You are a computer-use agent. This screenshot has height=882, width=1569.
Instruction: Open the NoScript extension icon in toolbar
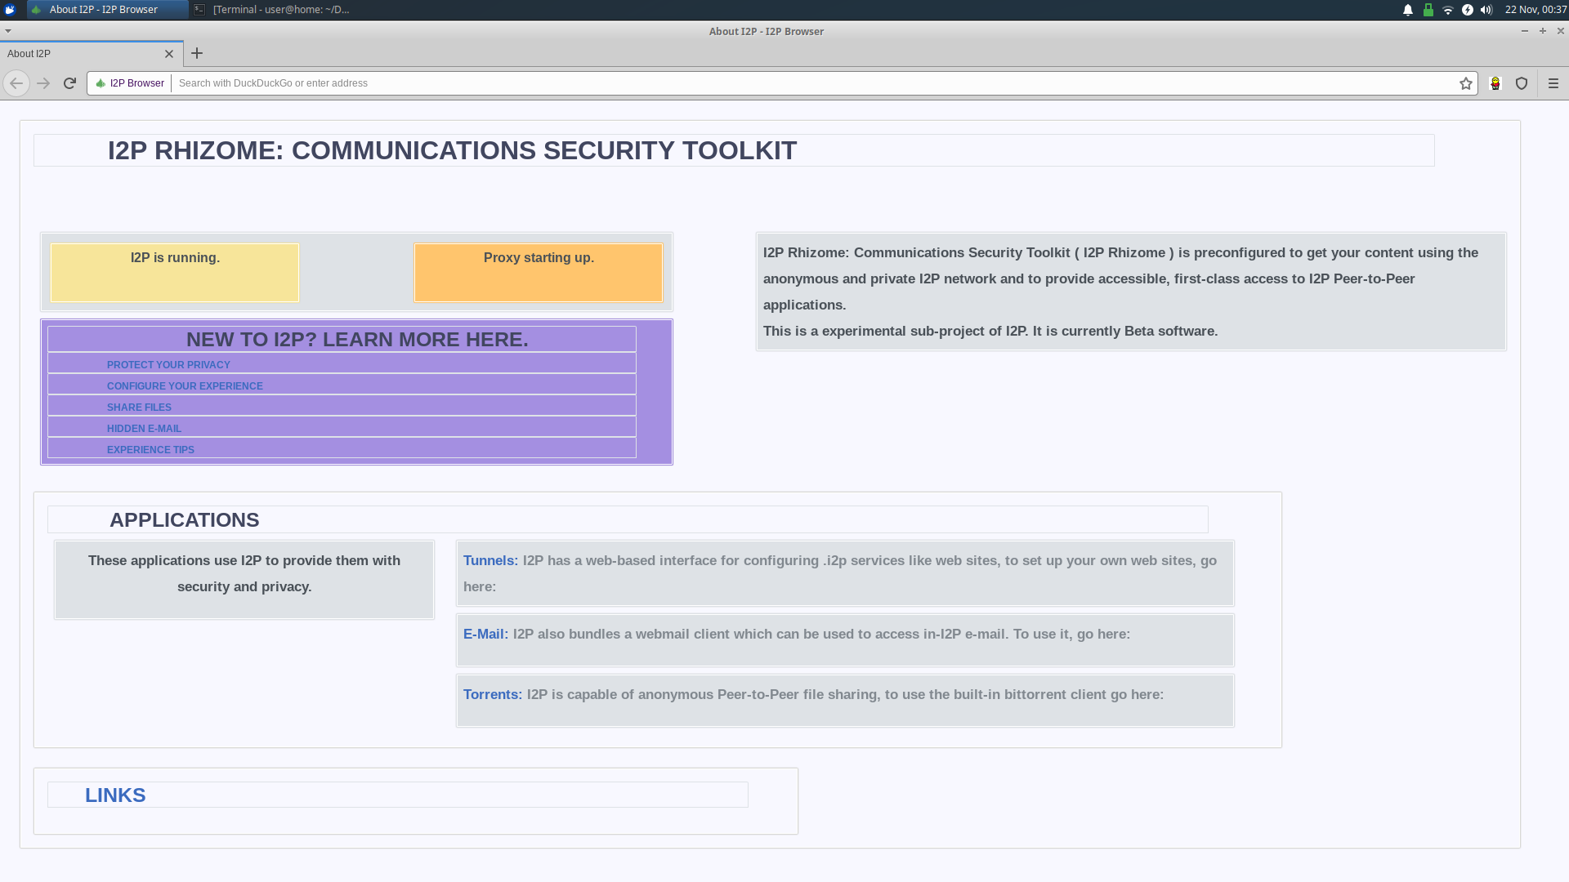[x=1495, y=83]
